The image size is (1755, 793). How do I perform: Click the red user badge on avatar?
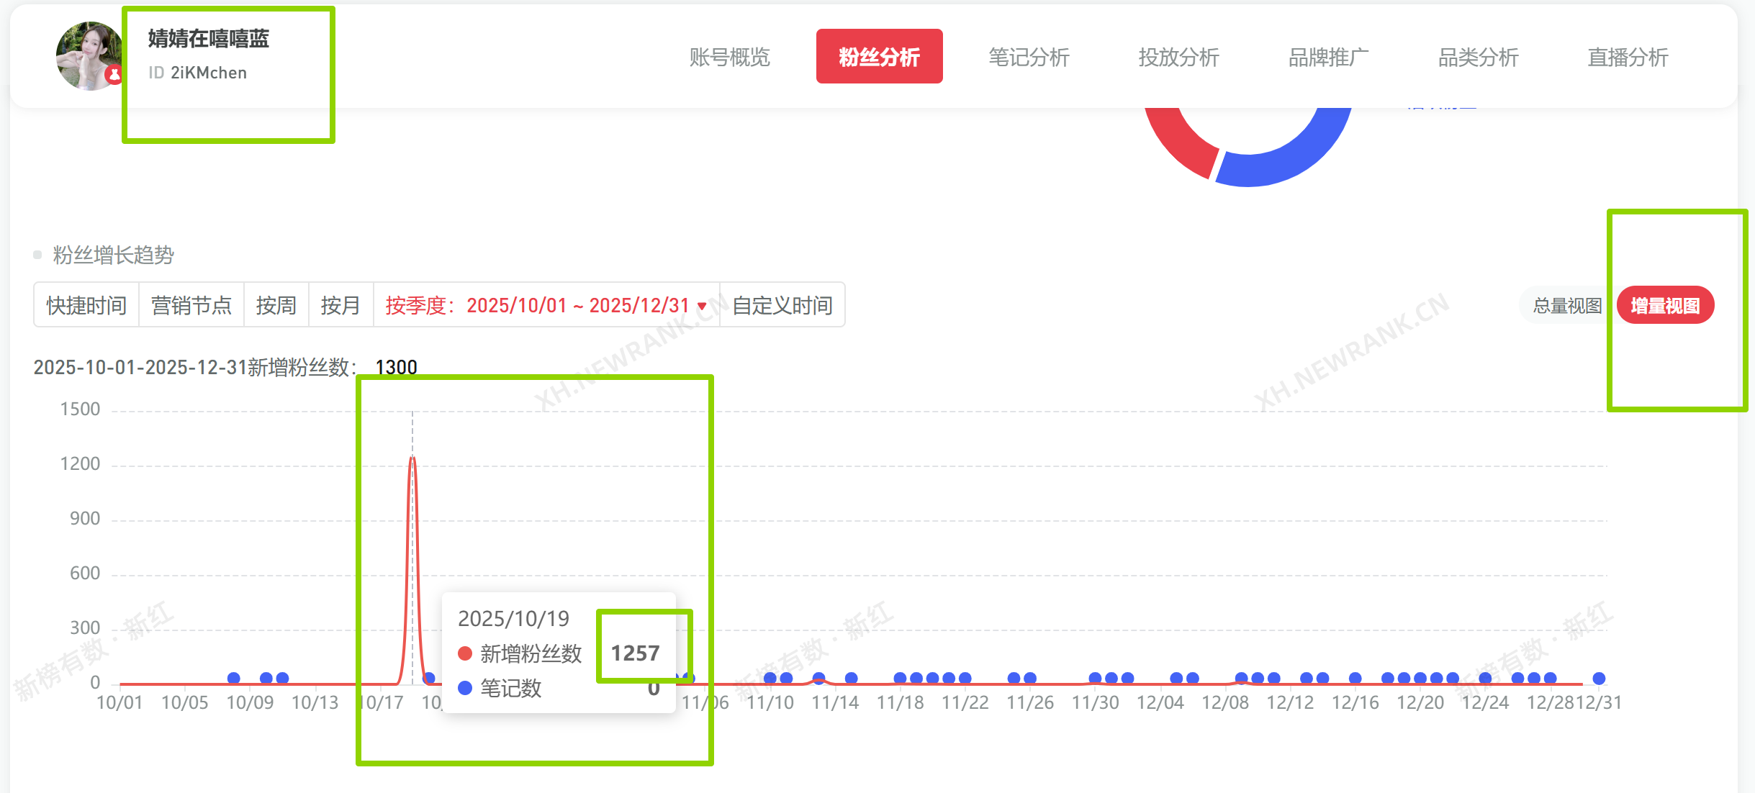click(x=114, y=74)
